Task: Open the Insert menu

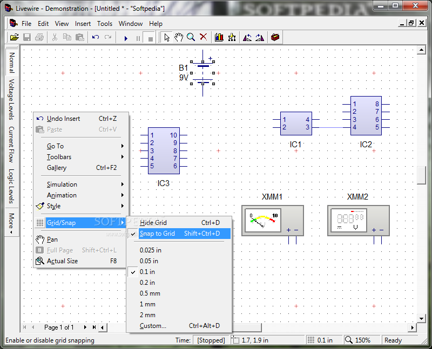Action: click(83, 24)
